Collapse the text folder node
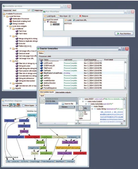The width and height of the screenshot is (138, 169). pos(10,61)
